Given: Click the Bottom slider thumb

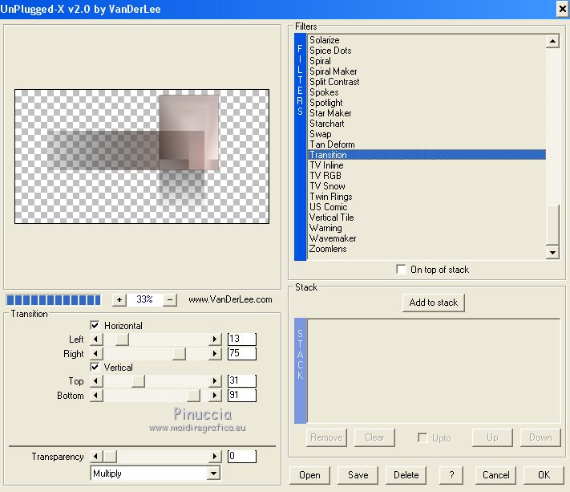Looking at the screenshot, I should click(x=193, y=395).
